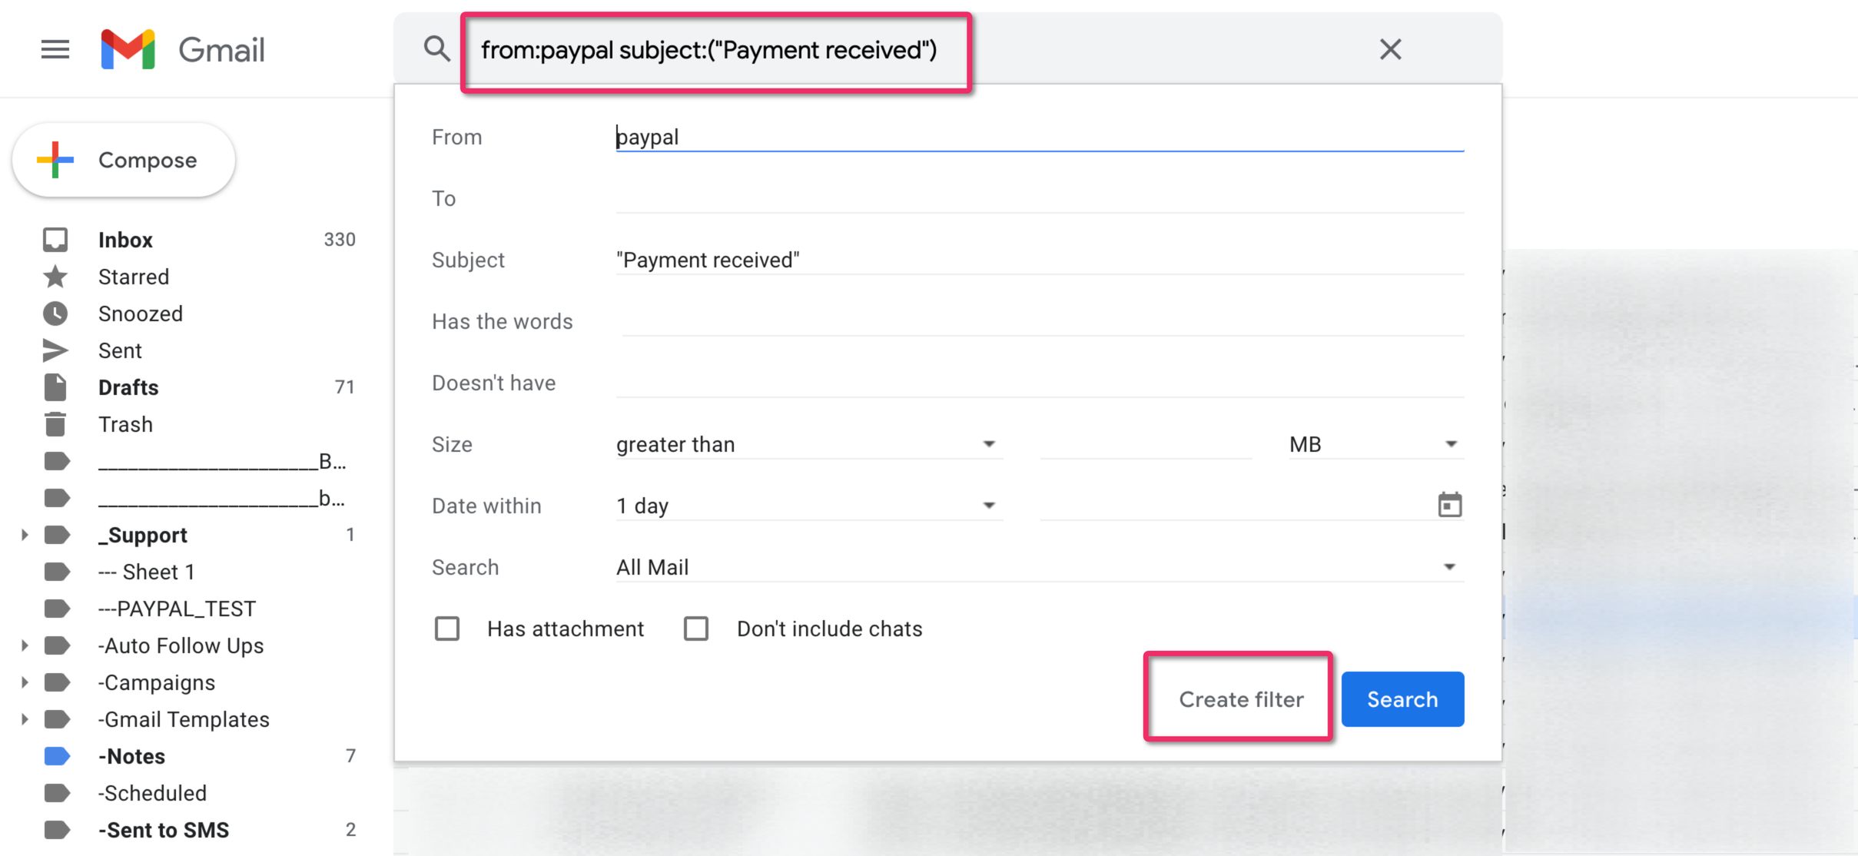Click the Inbox count 330
Viewport: 1858px width, 856px height.
click(x=340, y=240)
